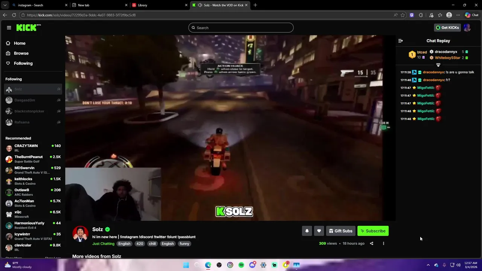Open the Kick user avatar menu
The image size is (482, 271).
467,27
